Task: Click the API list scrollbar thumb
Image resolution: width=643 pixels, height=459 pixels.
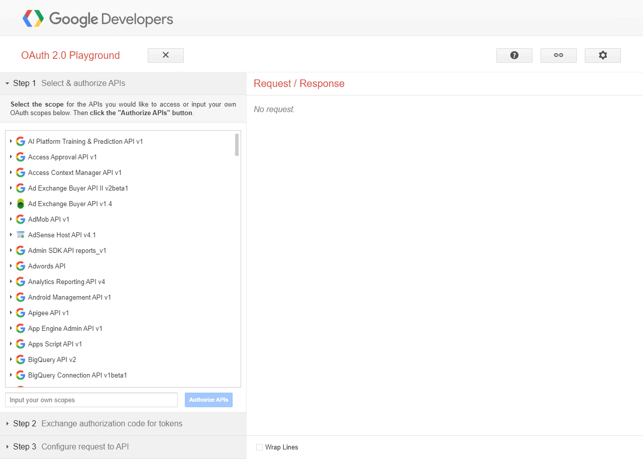Action: (x=237, y=145)
